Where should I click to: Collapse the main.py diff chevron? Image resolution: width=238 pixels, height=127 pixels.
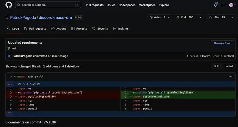click(x=11, y=77)
